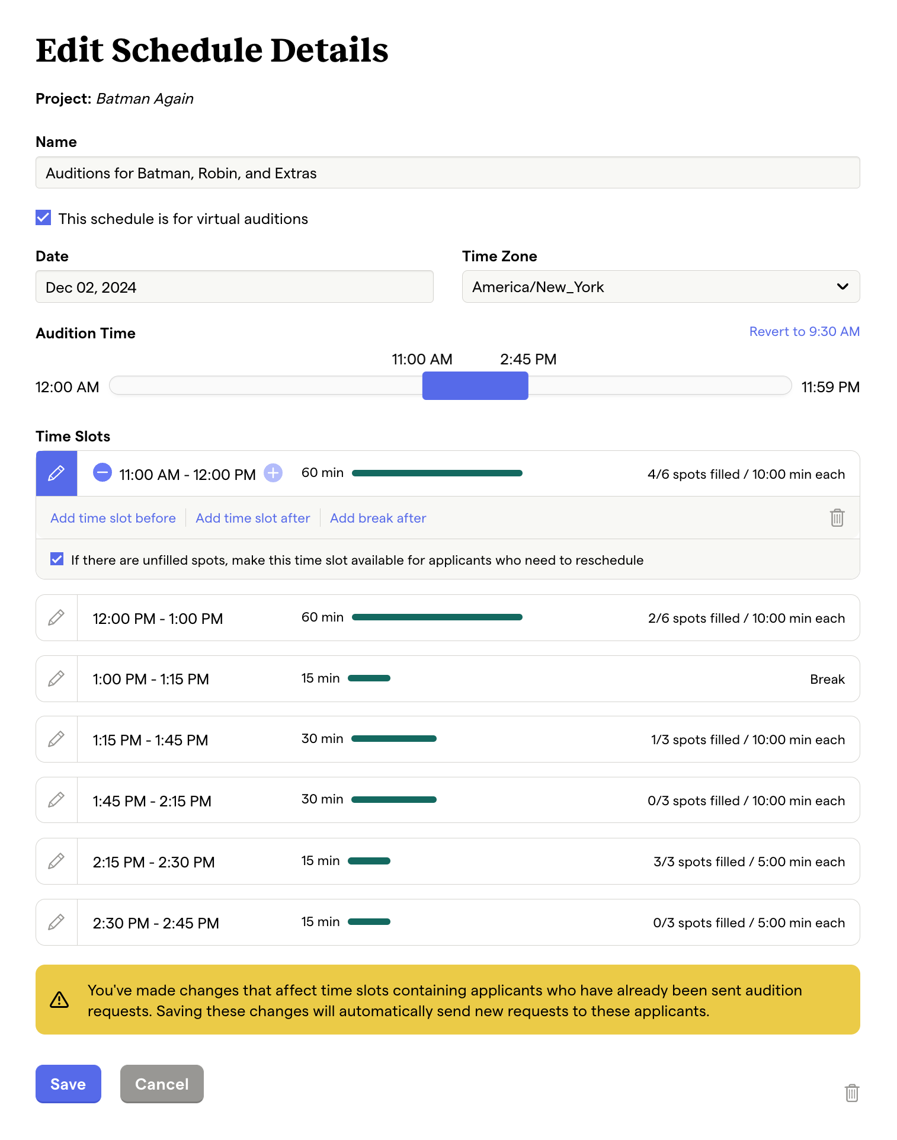Edit the 2:15 PM - 2:30 PM time slot
Viewport: 897px width, 1140px height.
(x=56, y=862)
